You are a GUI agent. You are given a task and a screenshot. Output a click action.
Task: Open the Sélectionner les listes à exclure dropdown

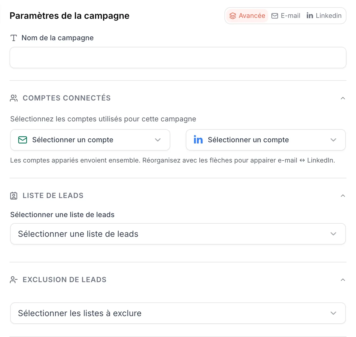[x=178, y=313]
